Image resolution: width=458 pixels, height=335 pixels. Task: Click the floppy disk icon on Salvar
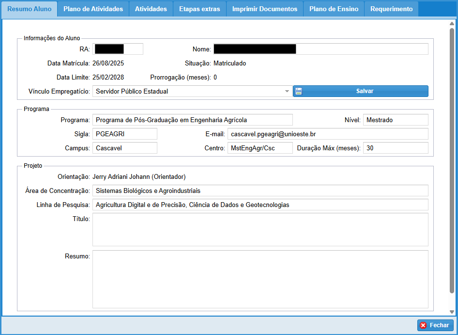pos(299,91)
